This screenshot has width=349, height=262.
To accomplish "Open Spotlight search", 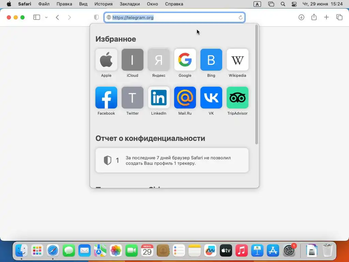I will [283, 4].
